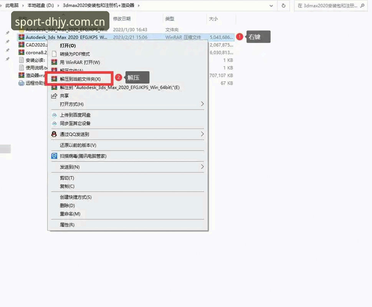
Task: Click the share icon beside 共享
Action: (x=54, y=96)
